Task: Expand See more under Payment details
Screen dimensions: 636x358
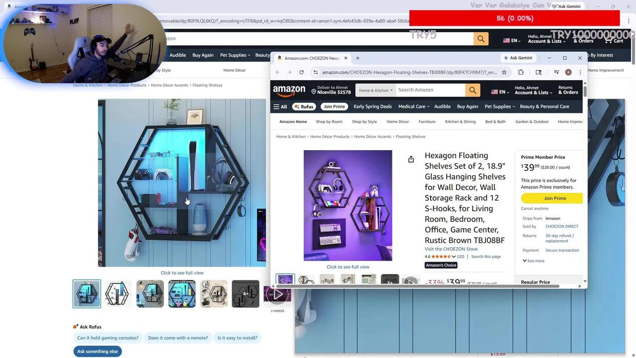Action: tap(534, 261)
